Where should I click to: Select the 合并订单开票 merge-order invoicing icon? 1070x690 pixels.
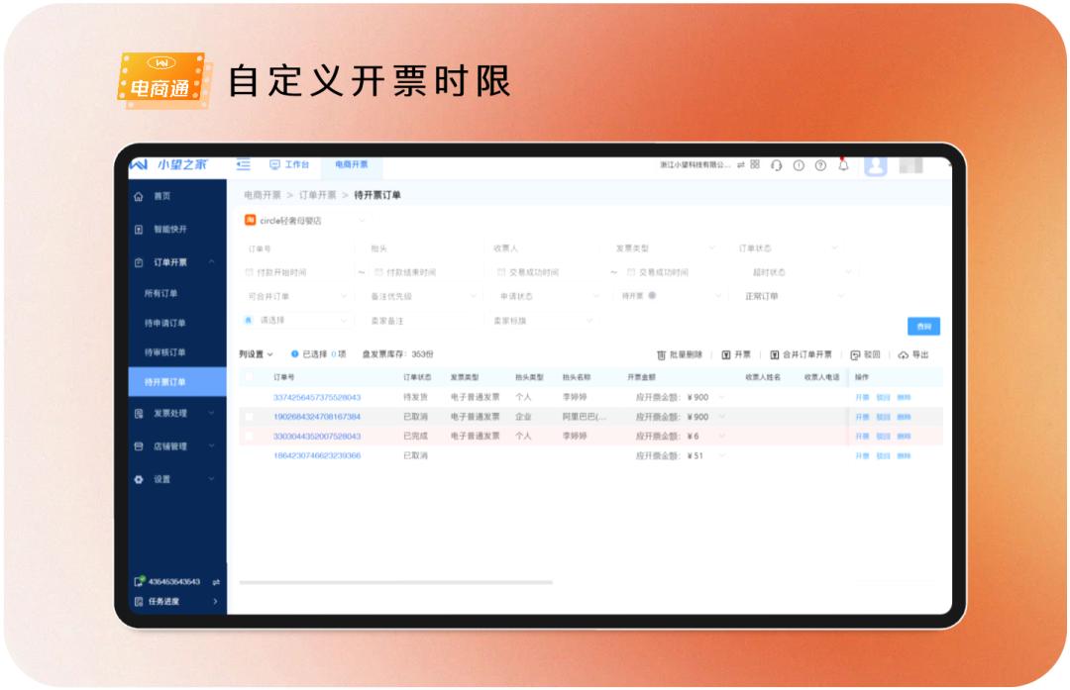tap(775, 355)
